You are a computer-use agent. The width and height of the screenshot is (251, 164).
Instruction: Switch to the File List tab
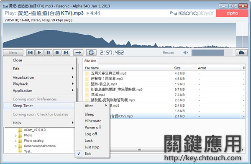click(90, 61)
